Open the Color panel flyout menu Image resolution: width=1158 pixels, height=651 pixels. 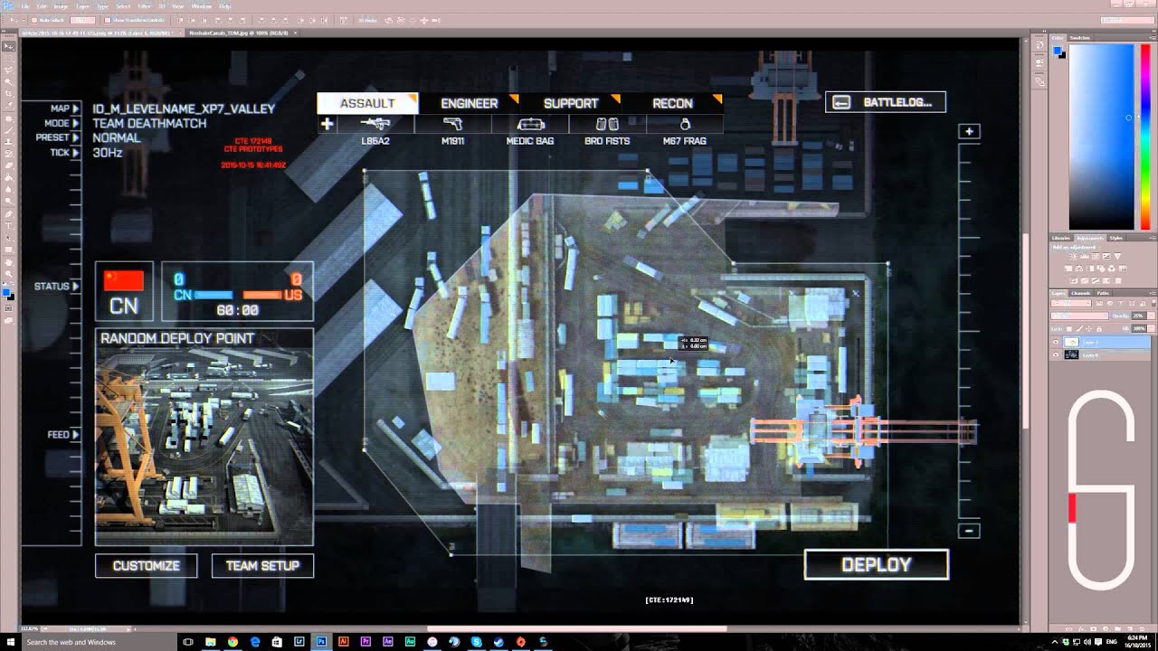coord(1151,37)
